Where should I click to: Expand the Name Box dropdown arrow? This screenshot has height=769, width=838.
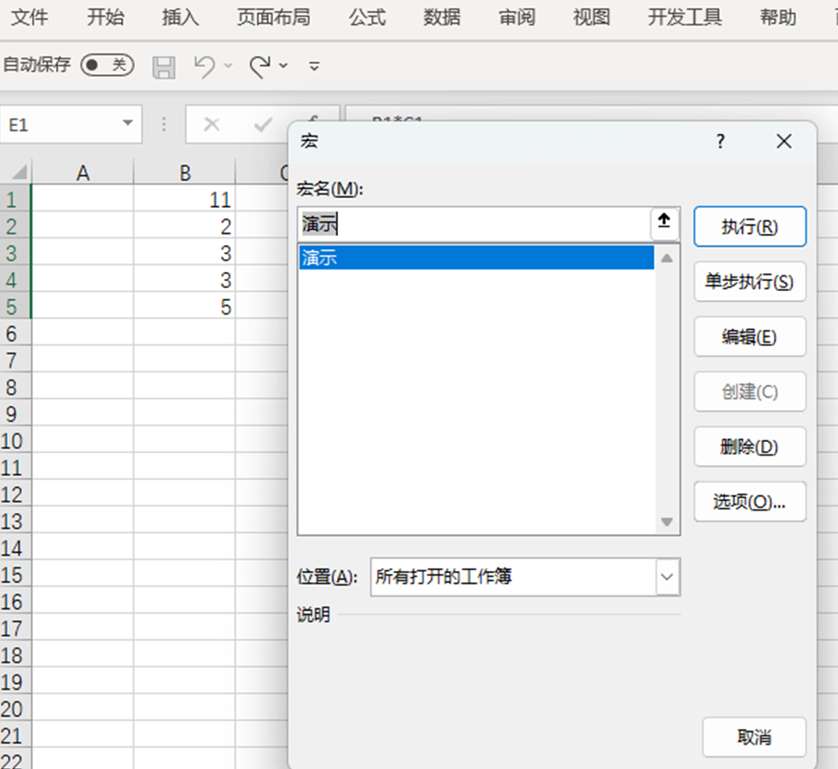click(x=127, y=123)
